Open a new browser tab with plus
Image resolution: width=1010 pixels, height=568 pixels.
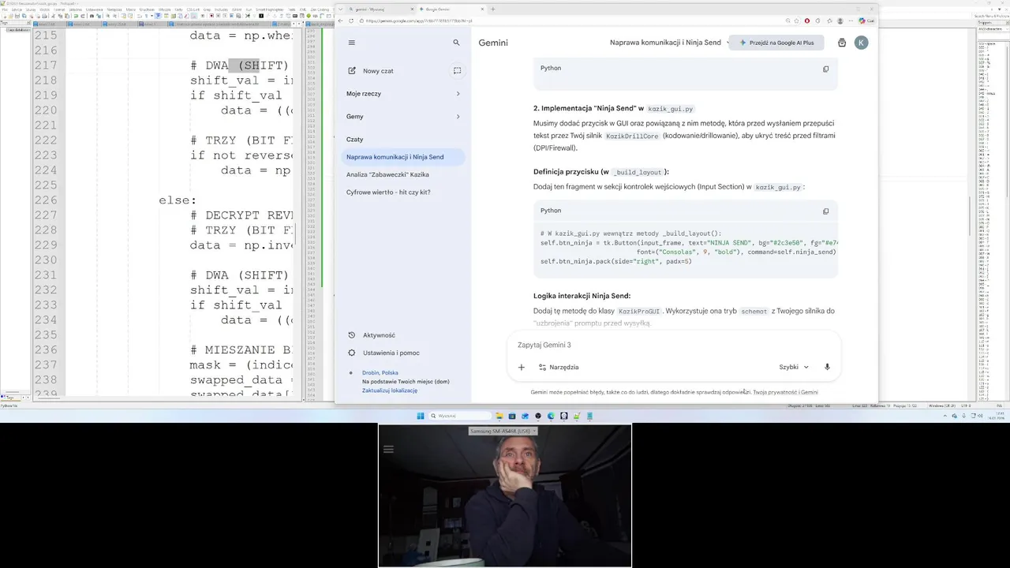[x=493, y=9]
